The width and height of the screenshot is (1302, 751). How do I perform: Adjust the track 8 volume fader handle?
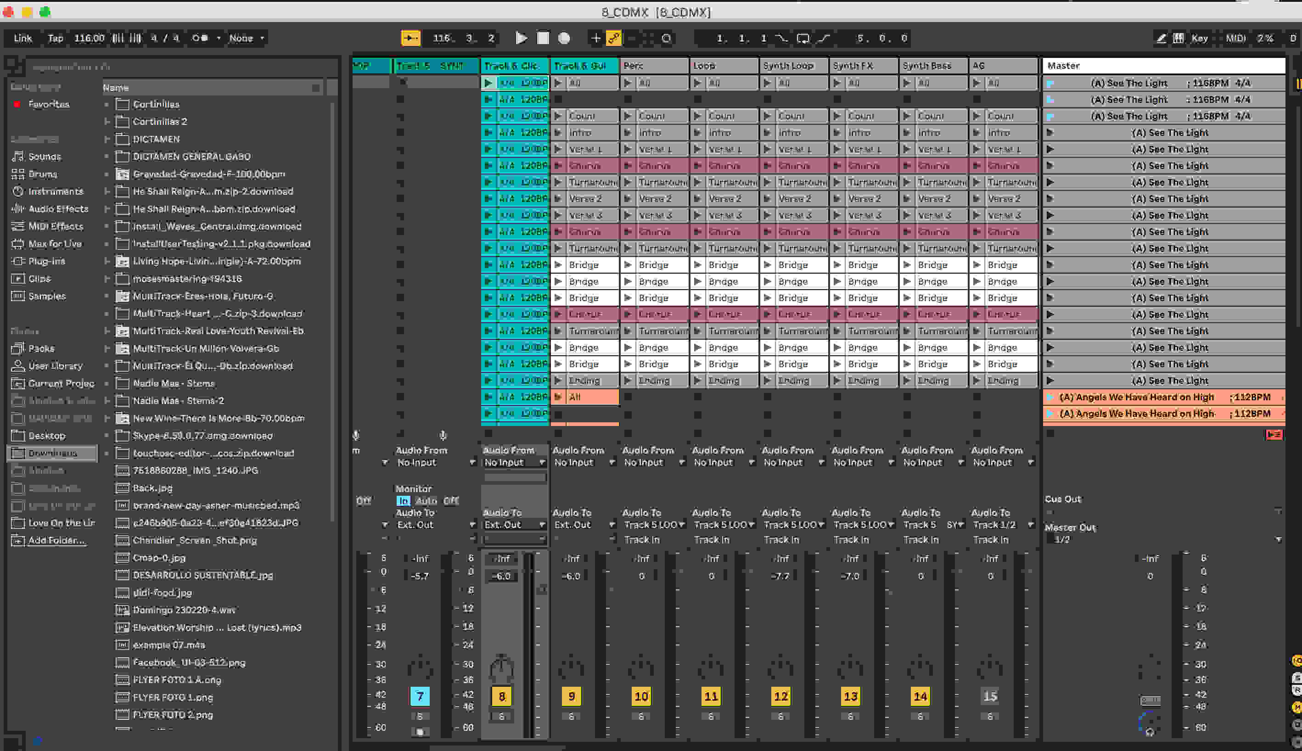542,589
